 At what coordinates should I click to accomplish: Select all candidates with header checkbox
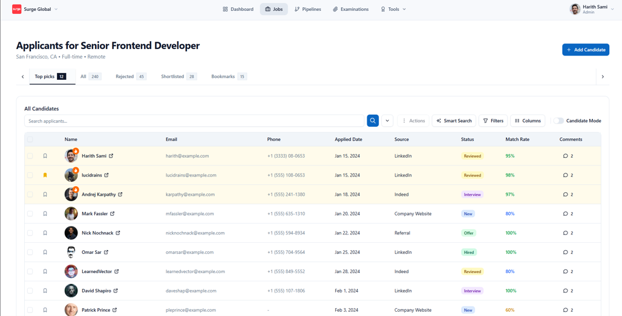coord(30,140)
